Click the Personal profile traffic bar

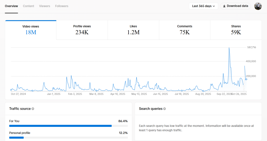coord(16,138)
